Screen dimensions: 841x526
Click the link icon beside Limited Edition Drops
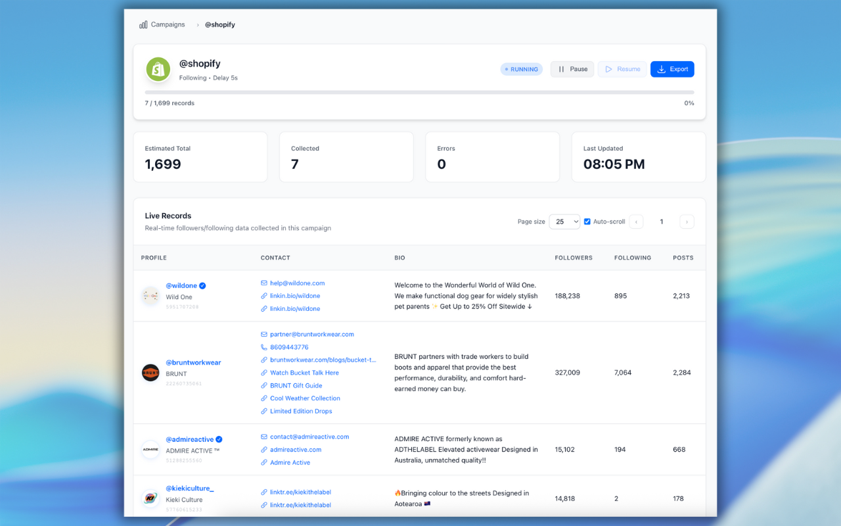264,412
